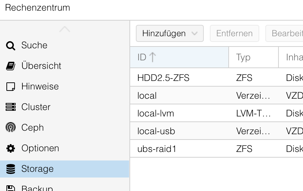The width and height of the screenshot is (303, 191).
Task: Open the Hinzufügen dropdown menu
Action: pos(170,34)
